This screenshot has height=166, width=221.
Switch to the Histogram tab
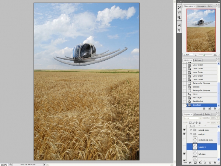[201, 6]
